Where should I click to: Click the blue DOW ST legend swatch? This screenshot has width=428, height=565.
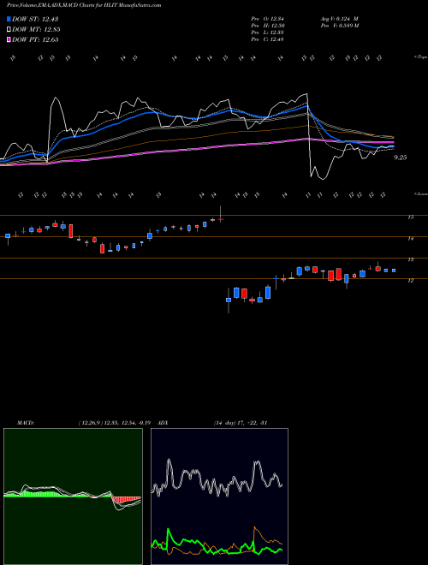9,19
